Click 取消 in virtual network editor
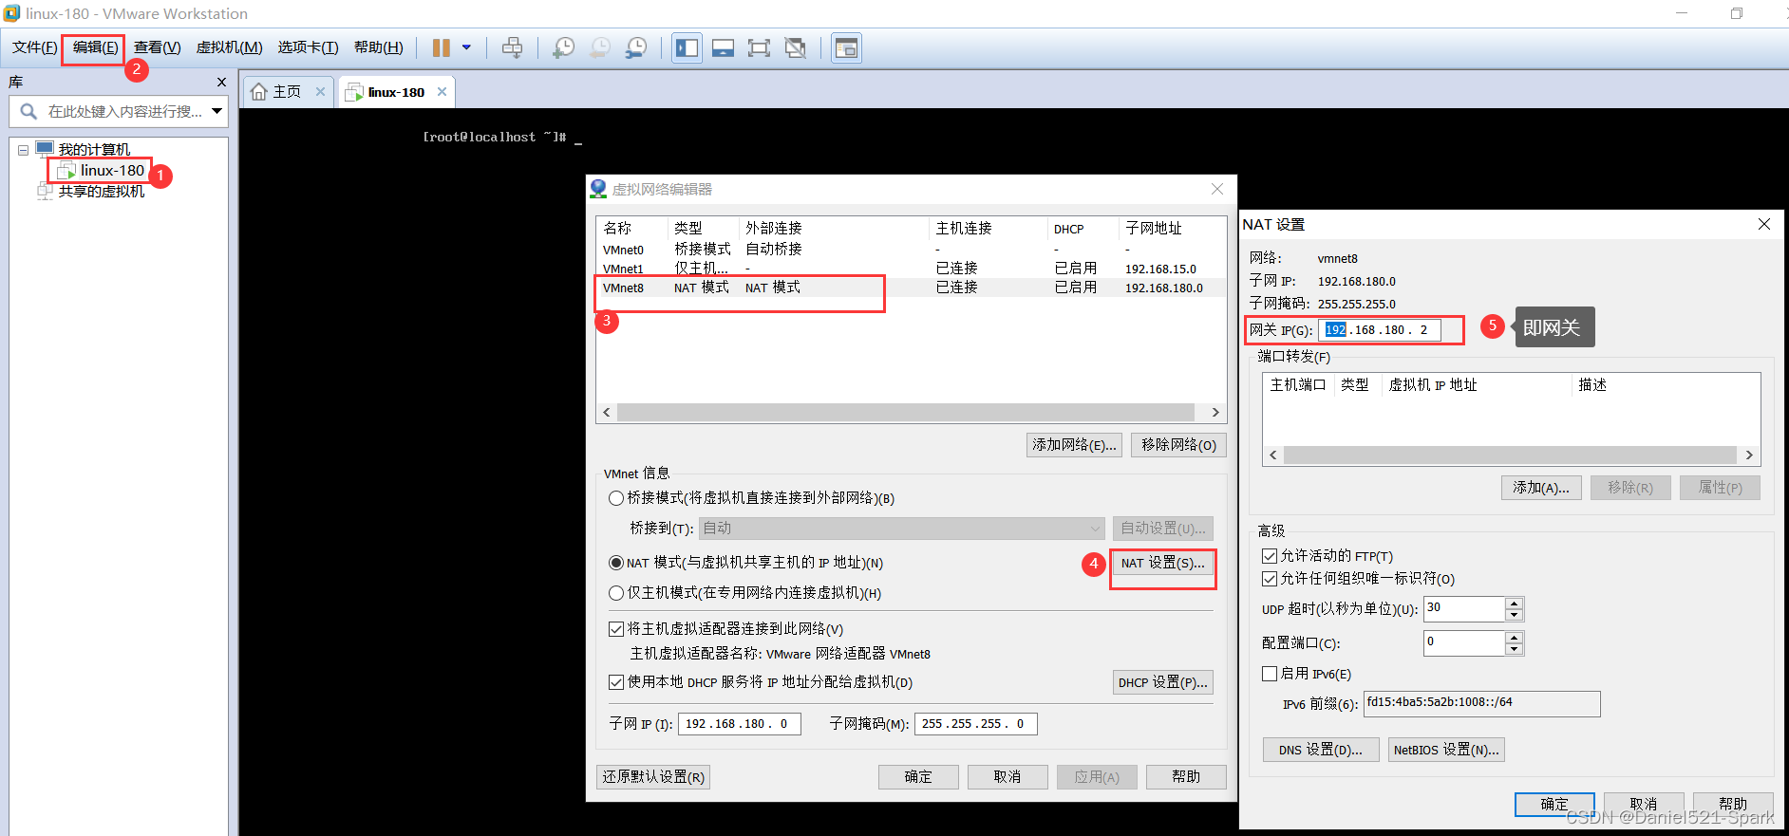Viewport: 1789px width, 836px height. (x=1007, y=777)
